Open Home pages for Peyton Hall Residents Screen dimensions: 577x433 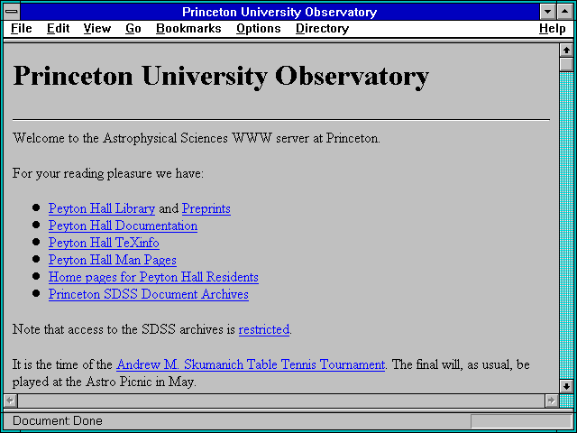click(153, 277)
